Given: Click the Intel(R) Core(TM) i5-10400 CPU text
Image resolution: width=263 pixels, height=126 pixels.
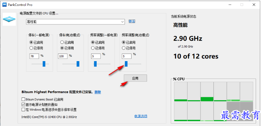Looking at the screenshot, I should click(x=49, y=117).
